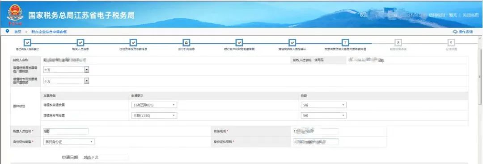Expand the 增值税专用发票 limit dropdown
Viewport: 483px width, 164px height.
tap(66, 81)
